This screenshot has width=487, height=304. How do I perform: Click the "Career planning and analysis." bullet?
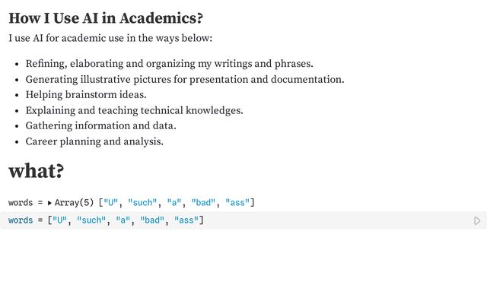[94, 141]
